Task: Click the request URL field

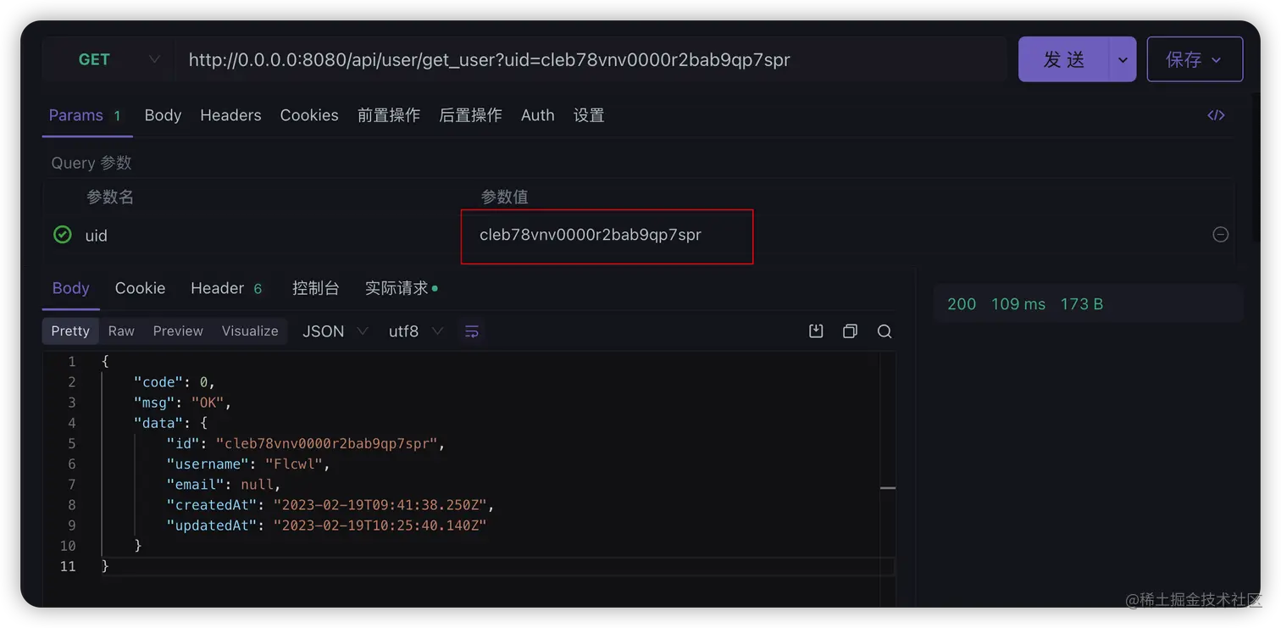Action: pyautogui.click(x=591, y=59)
